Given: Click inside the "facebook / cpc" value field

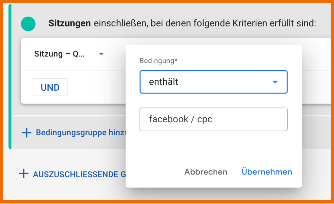Looking at the screenshot, I should click(x=213, y=119).
